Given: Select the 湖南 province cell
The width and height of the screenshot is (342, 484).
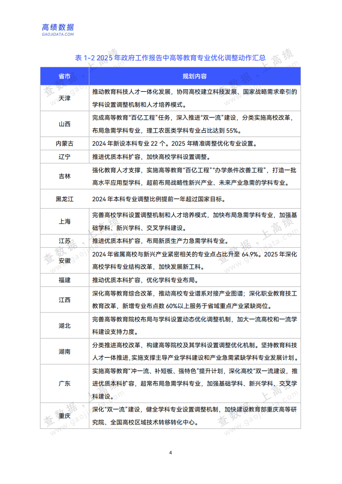Looking at the screenshot, I should (x=65, y=352).
